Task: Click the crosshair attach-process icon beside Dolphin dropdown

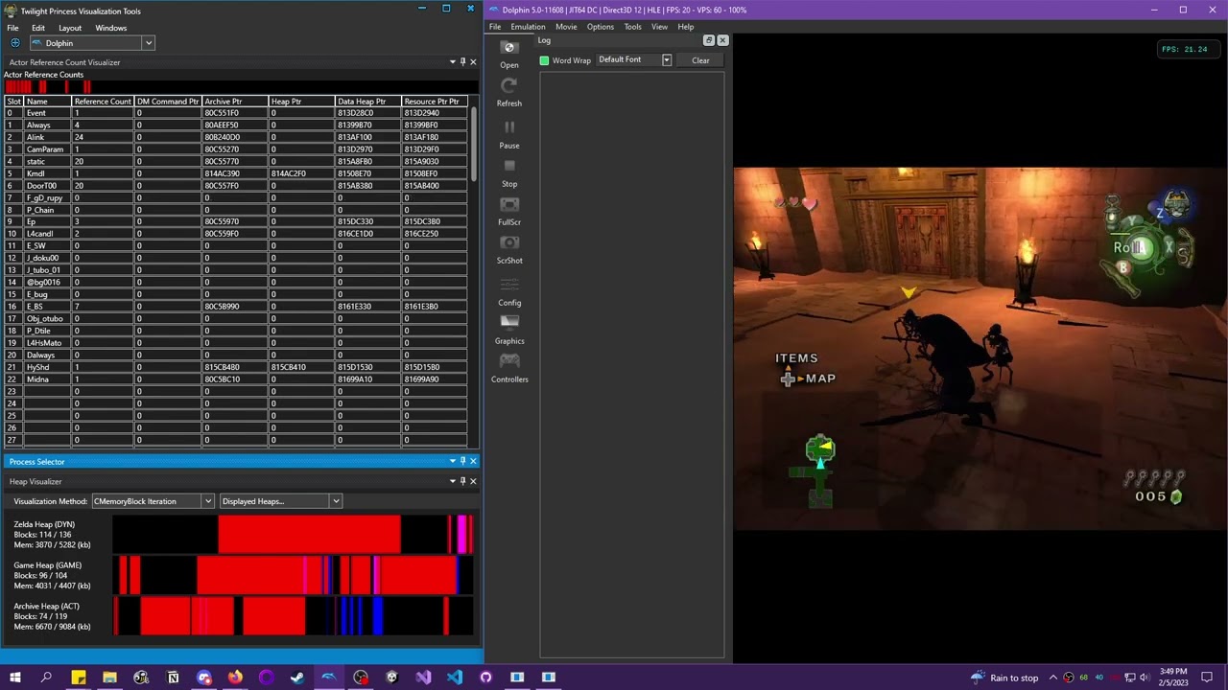Action: pos(14,43)
